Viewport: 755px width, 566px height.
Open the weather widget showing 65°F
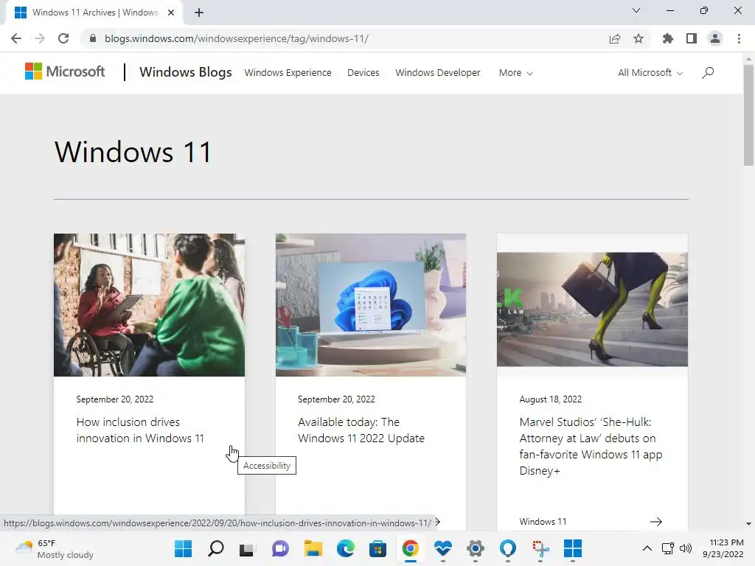tap(55, 548)
